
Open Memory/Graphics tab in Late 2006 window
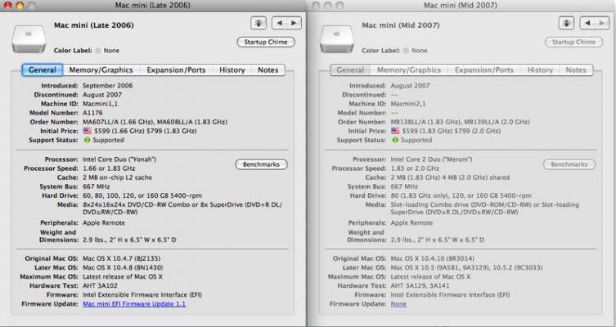click(x=101, y=69)
